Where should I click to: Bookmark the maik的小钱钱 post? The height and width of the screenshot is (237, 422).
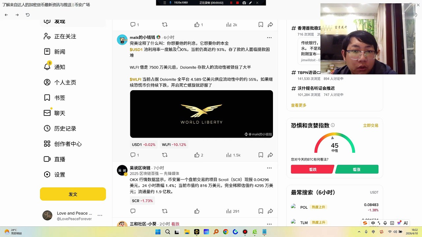(x=261, y=155)
